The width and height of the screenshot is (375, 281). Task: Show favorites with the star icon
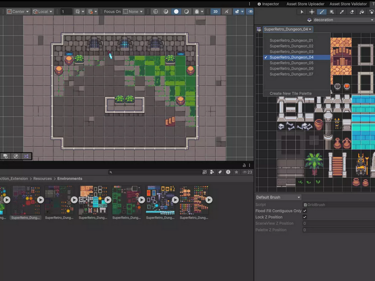[x=236, y=172]
